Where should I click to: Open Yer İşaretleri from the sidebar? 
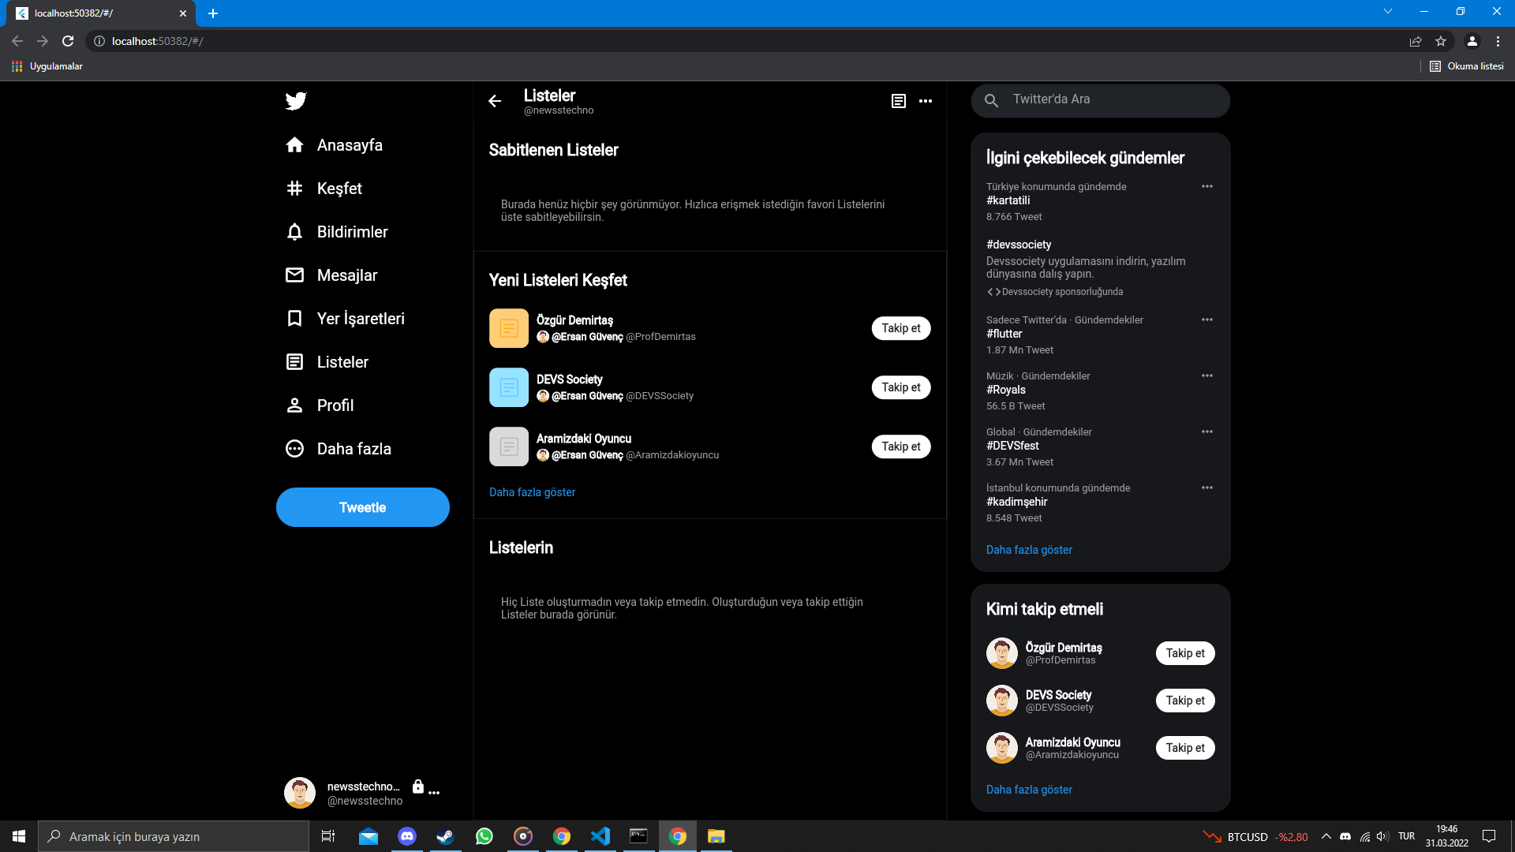[345, 319]
